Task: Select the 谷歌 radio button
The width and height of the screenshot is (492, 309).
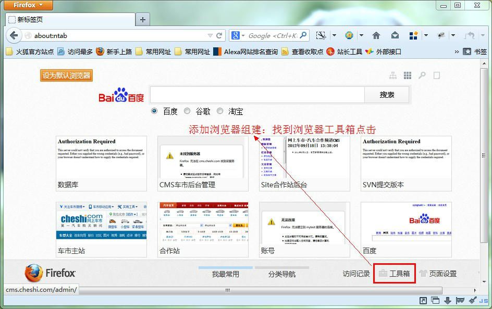Action: (x=187, y=111)
